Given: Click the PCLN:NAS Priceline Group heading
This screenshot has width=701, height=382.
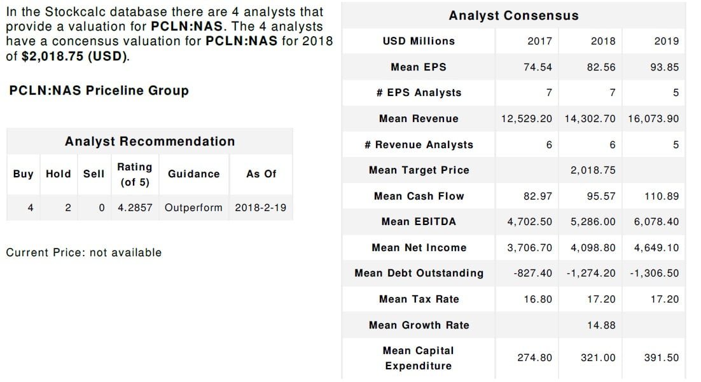Looking at the screenshot, I should point(99,91).
